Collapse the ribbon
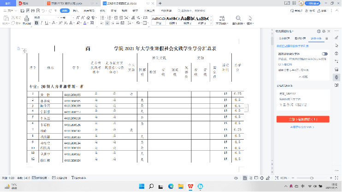 (x=337, y=11)
